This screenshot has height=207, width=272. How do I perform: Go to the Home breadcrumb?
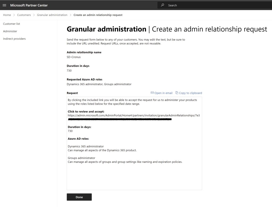(x=7, y=15)
